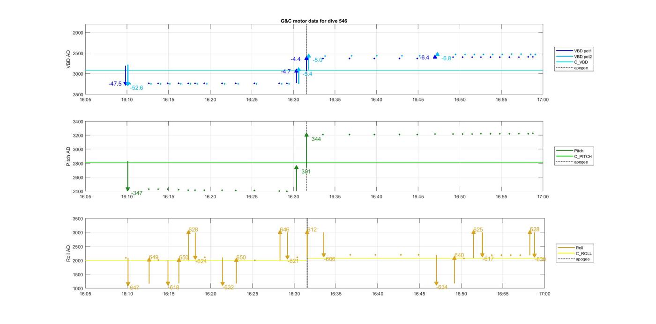The width and height of the screenshot is (656, 324).
Task: Select the 'Roll AD' y-axis label
Action: tap(68, 253)
